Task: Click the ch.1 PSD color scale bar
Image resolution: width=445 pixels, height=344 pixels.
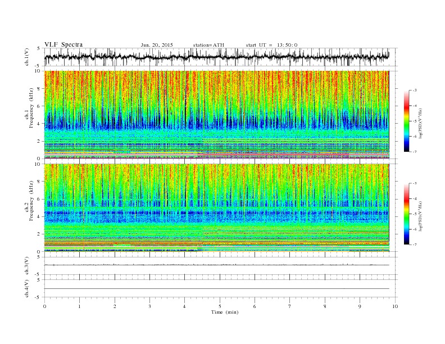Action: 406,121
